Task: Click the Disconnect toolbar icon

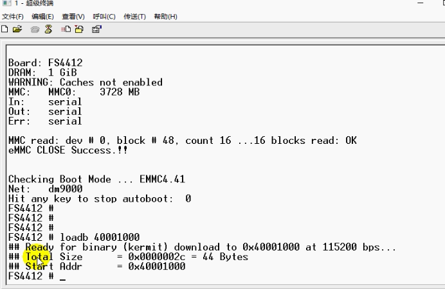Action: tap(48, 29)
